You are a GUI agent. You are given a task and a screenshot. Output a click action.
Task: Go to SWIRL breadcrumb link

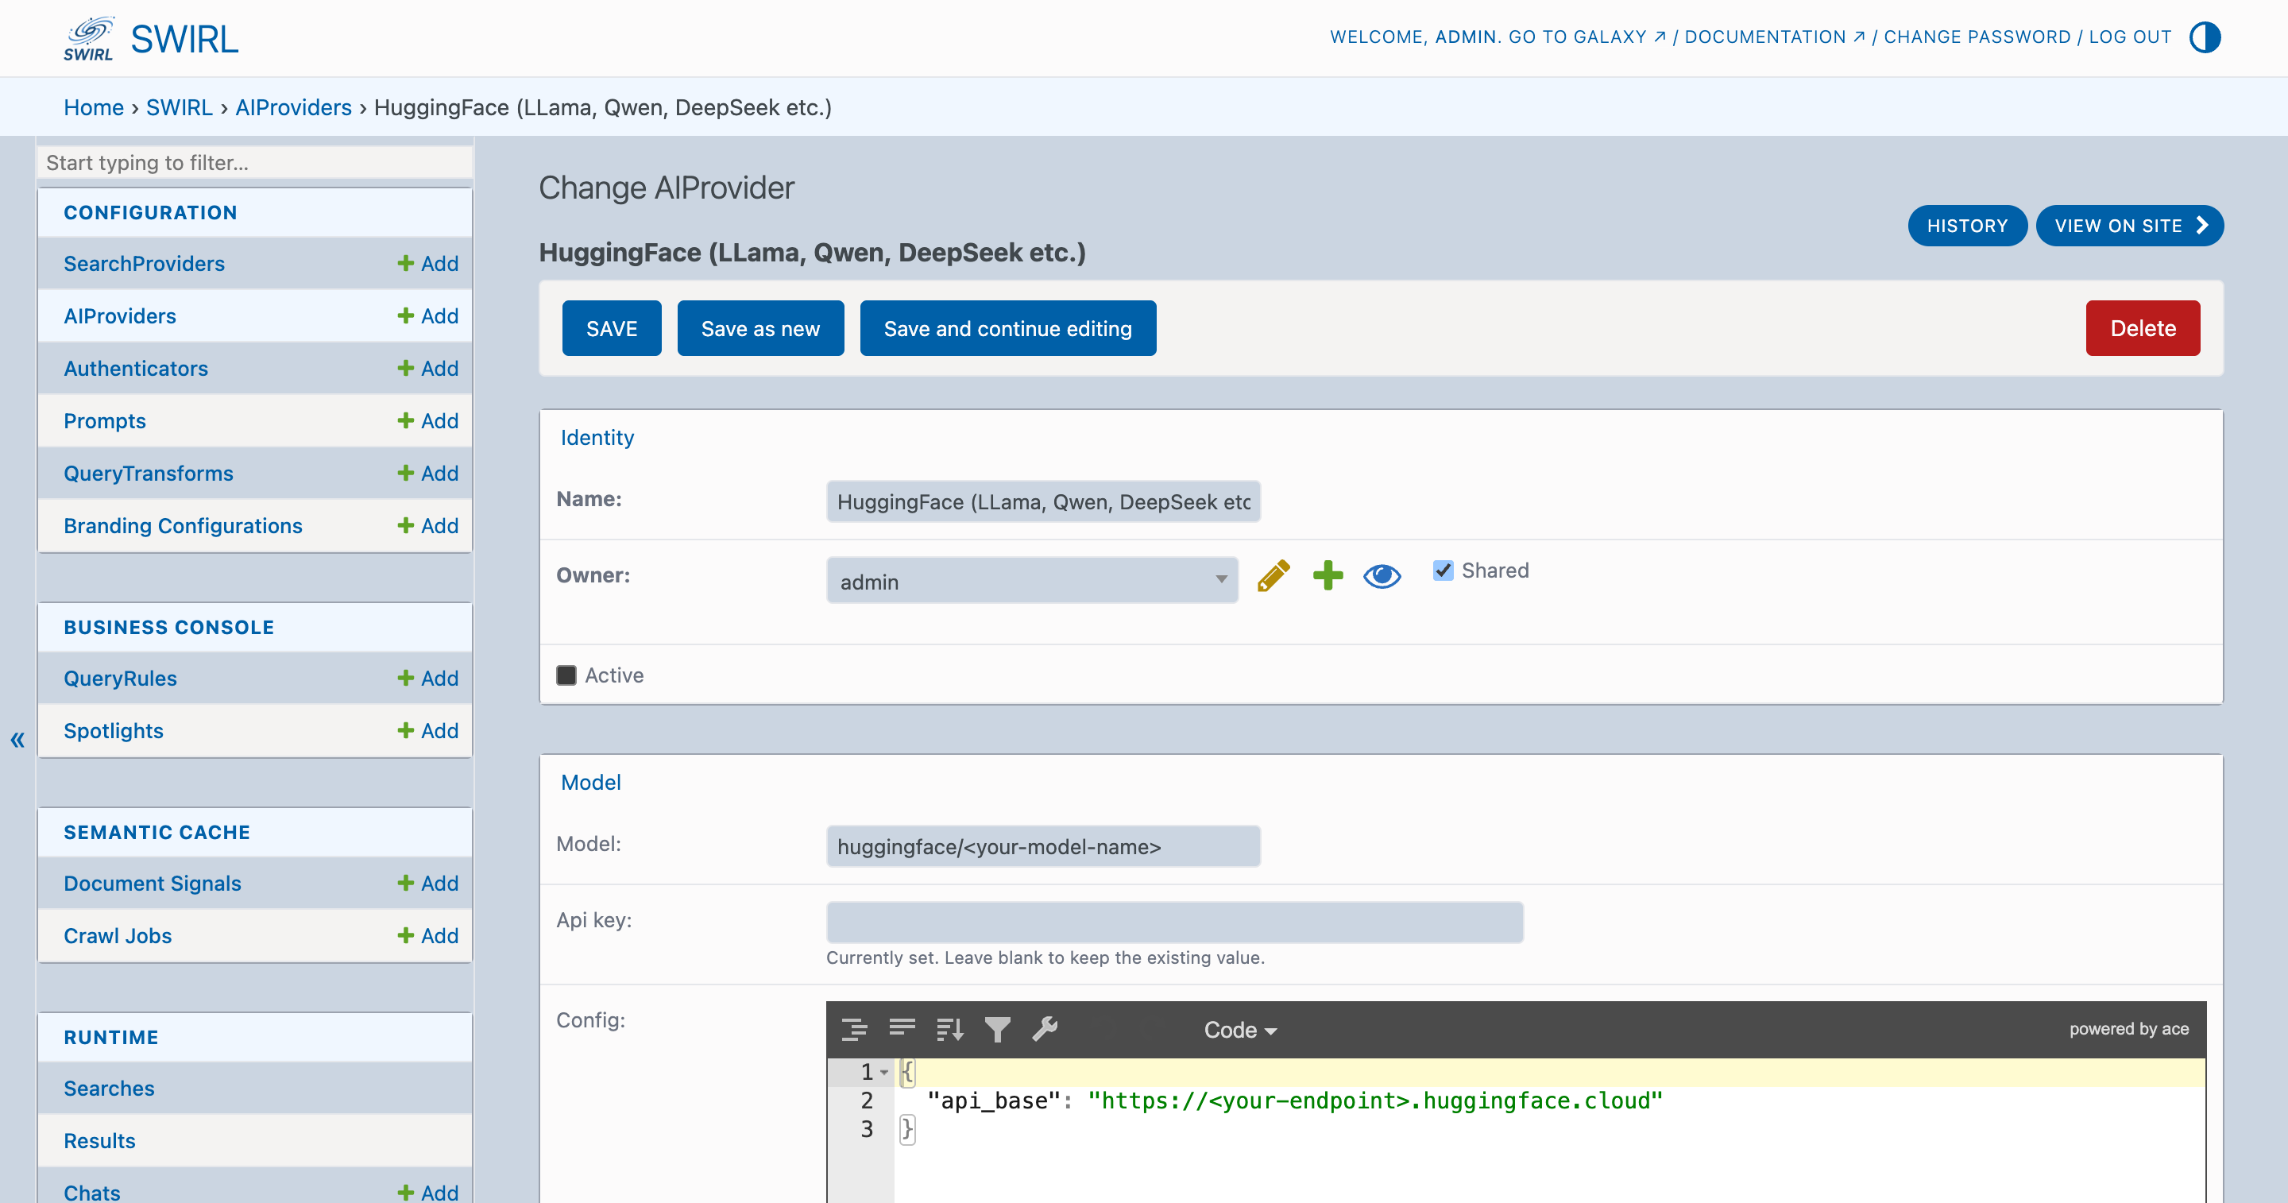[180, 107]
